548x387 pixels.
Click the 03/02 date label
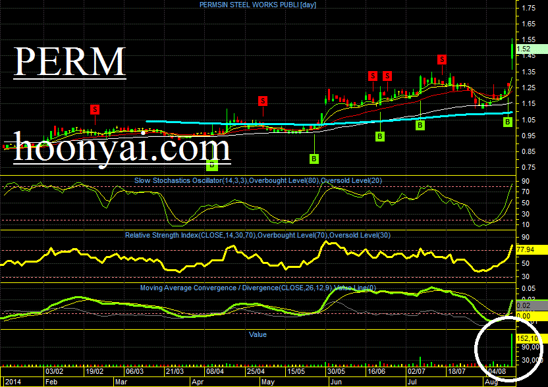pos(55,371)
